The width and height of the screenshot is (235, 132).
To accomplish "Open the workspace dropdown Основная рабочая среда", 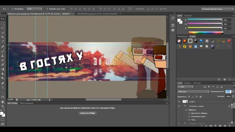I will click(x=217, y=9).
